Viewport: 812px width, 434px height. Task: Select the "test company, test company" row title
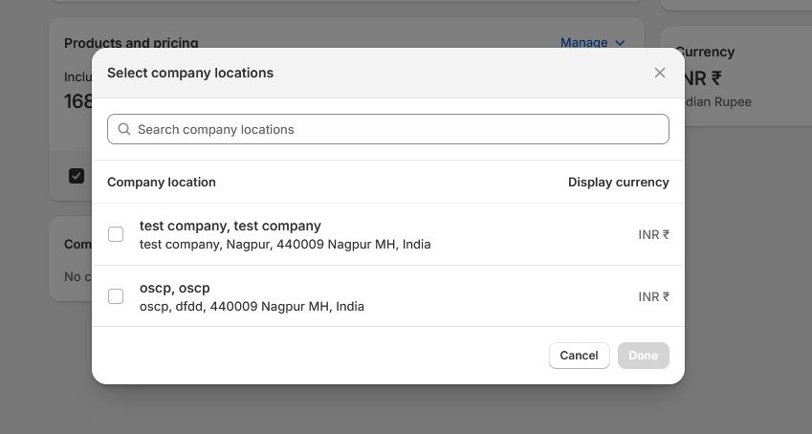[230, 226]
